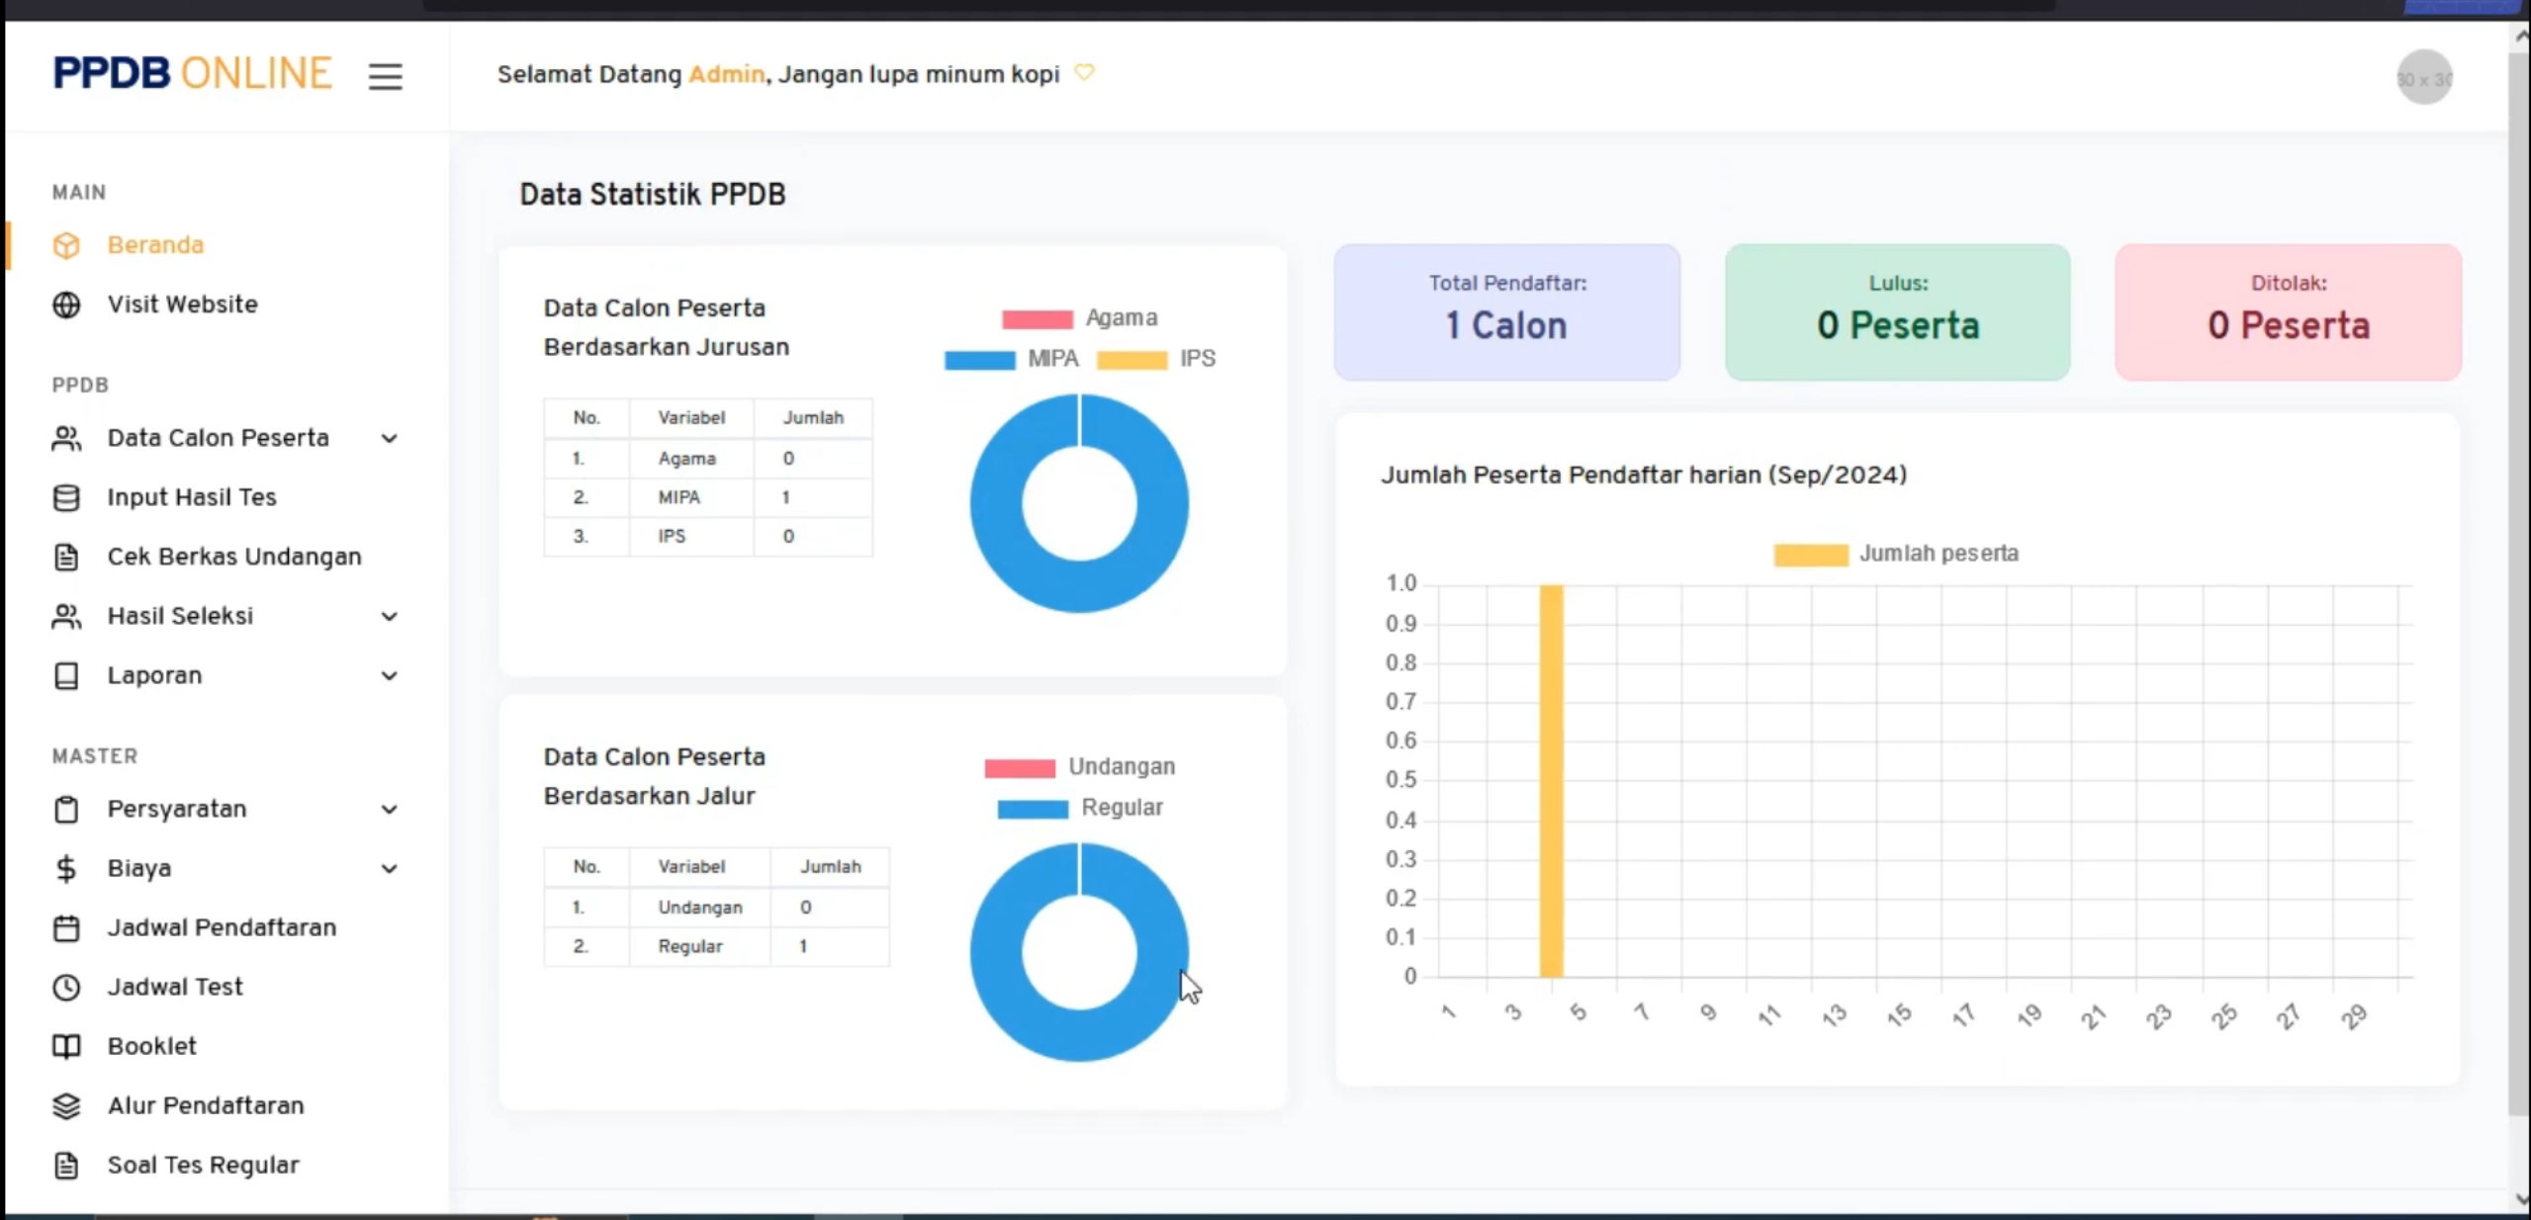Viewport: 2531px width, 1220px height.
Task: Click the Jadwal Pendaftaran calendar icon
Action: [66, 927]
